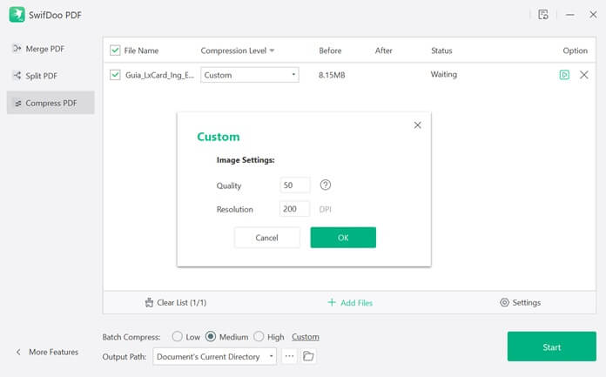Close the Custom dialog
Image resolution: width=606 pixels, height=377 pixels.
coord(417,125)
